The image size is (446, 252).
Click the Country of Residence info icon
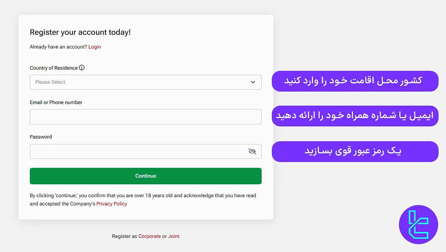point(82,68)
